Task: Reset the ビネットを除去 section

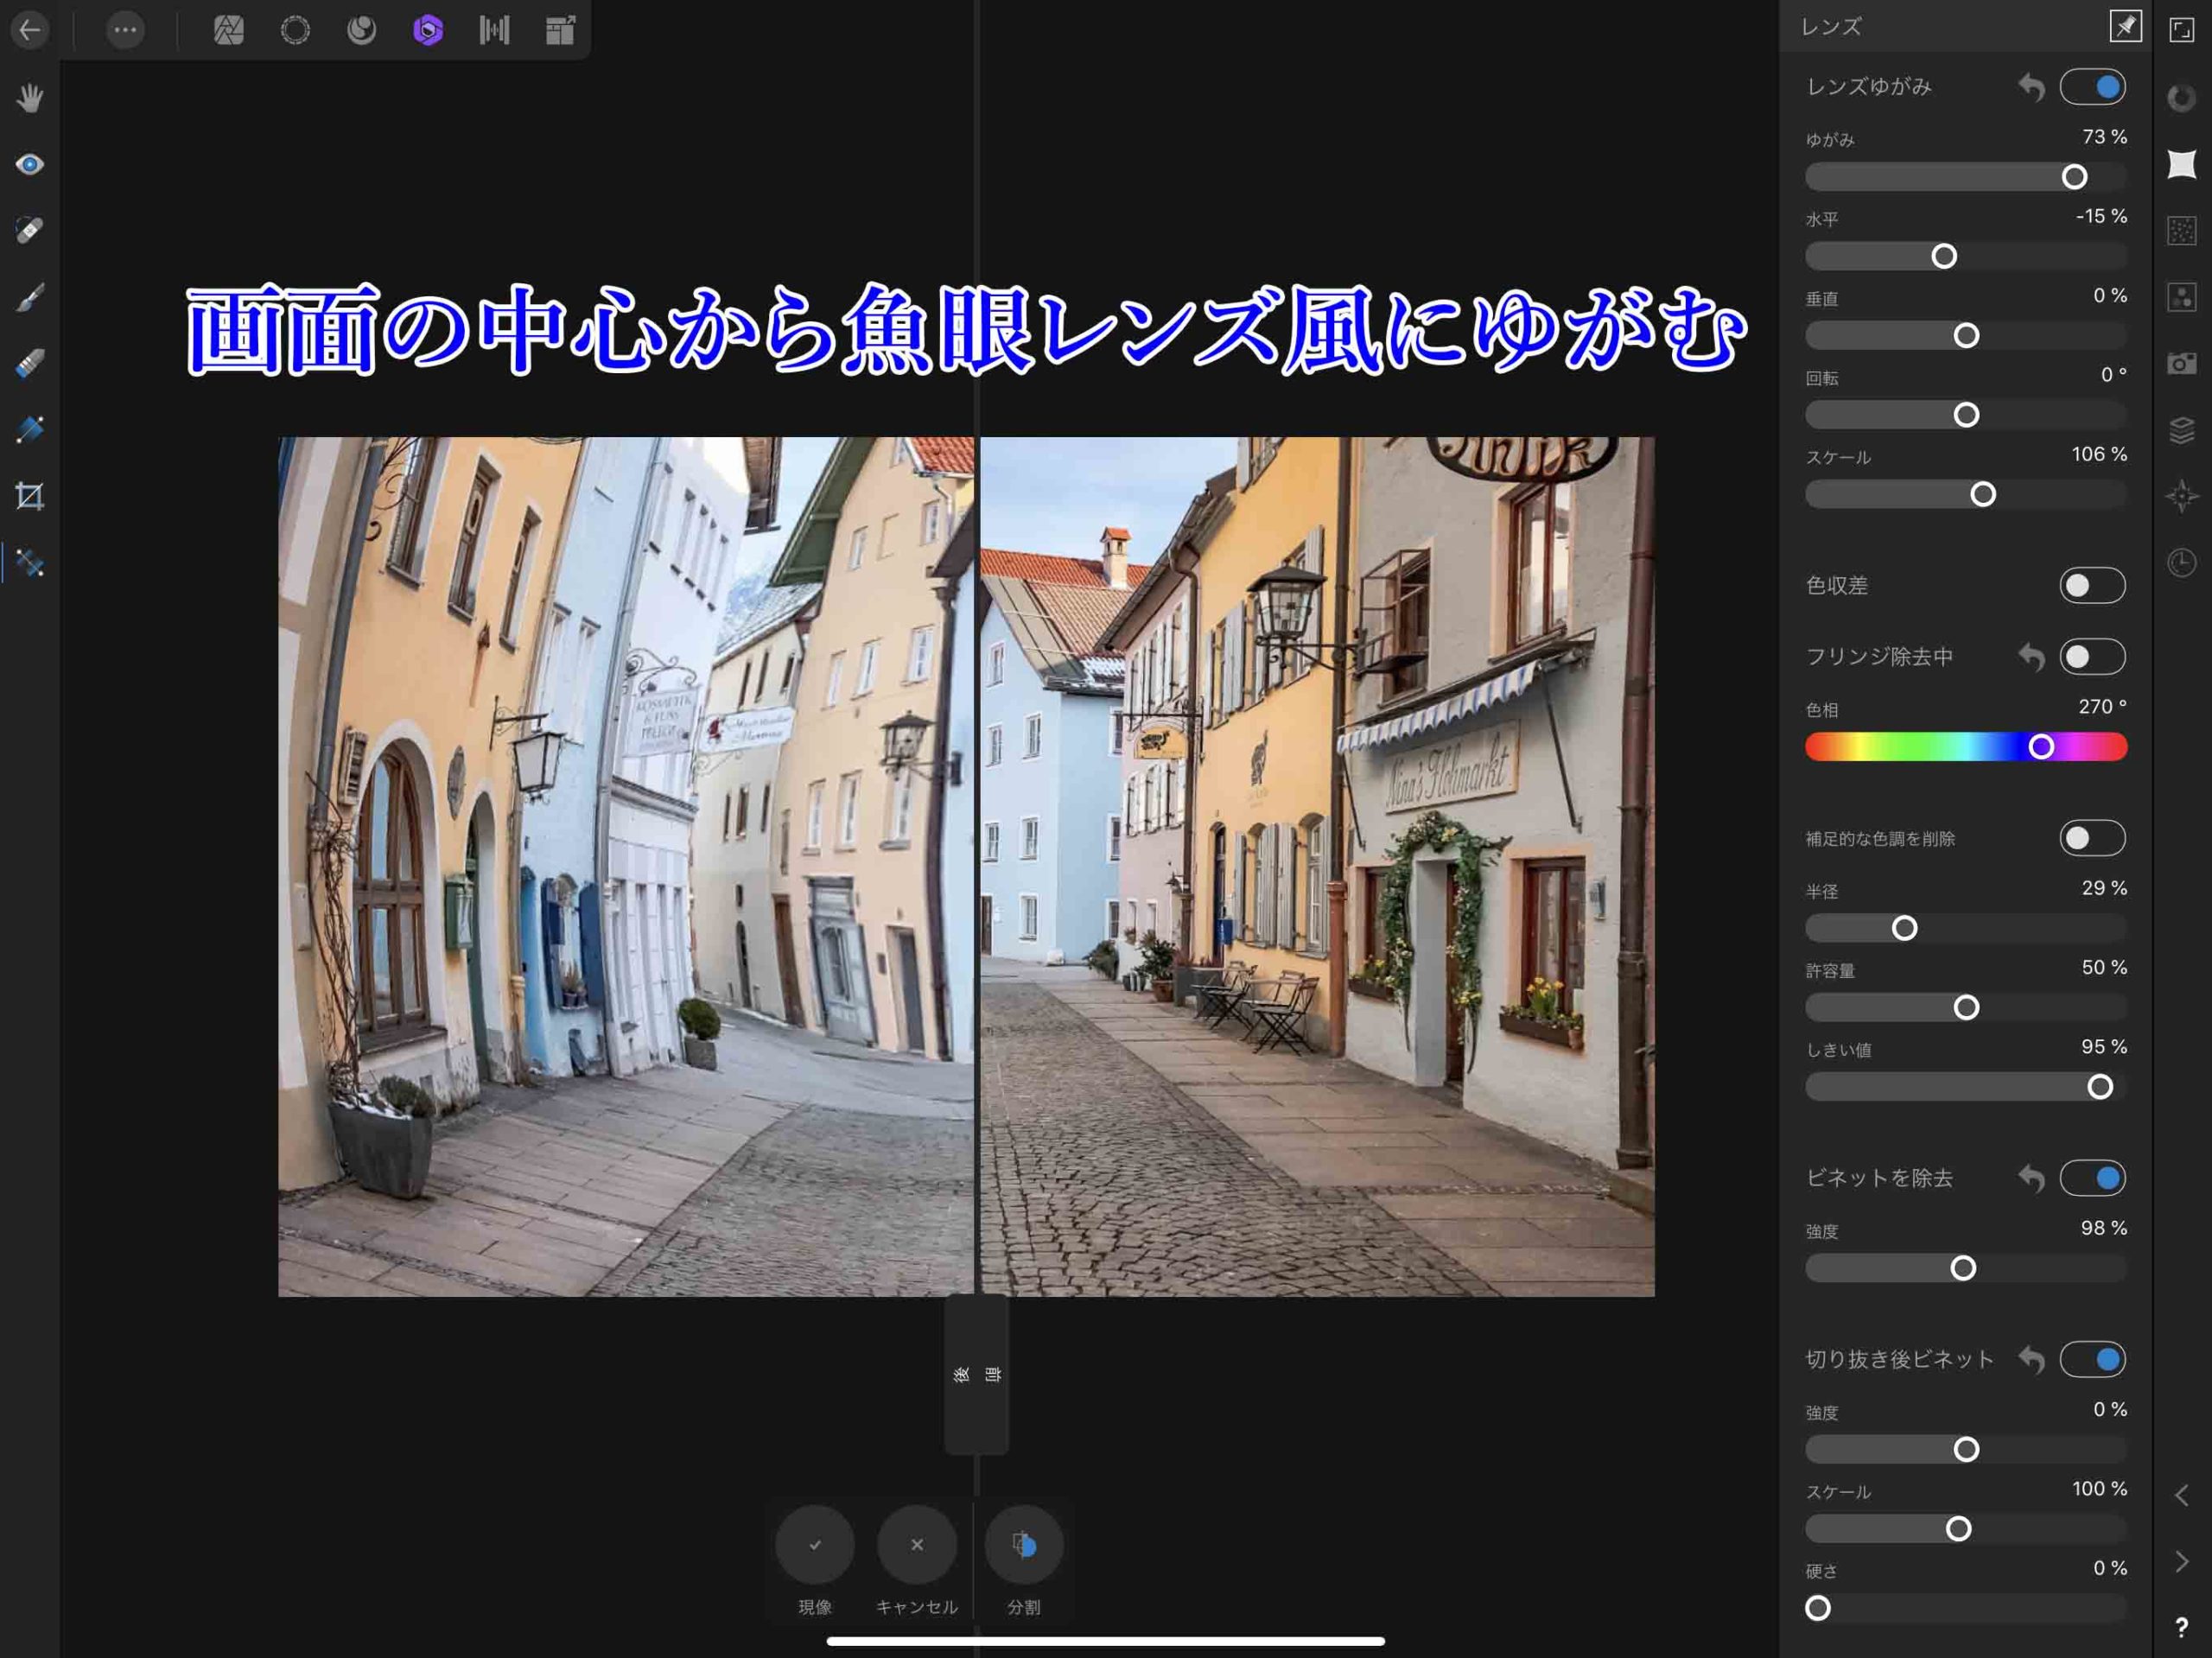Action: tap(2031, 1178)
